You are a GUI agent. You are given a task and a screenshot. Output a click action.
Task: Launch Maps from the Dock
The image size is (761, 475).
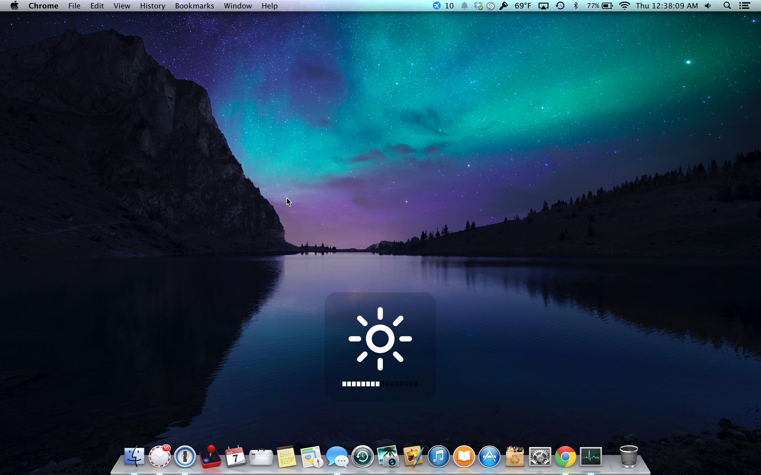[x=312, y=457]
